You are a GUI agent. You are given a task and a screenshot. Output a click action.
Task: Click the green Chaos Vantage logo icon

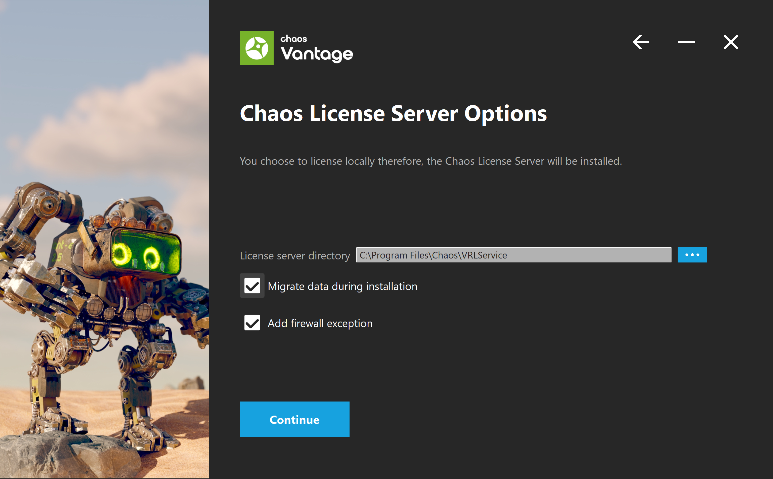pos(257,48)
